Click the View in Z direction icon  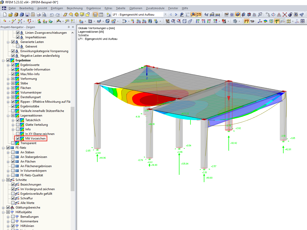[x=209, y=21]
